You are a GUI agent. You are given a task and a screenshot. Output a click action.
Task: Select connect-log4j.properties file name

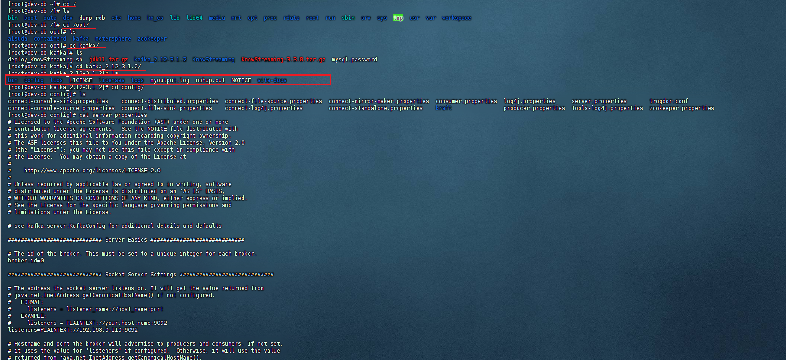pyautogui.click(x=264, y=108)
